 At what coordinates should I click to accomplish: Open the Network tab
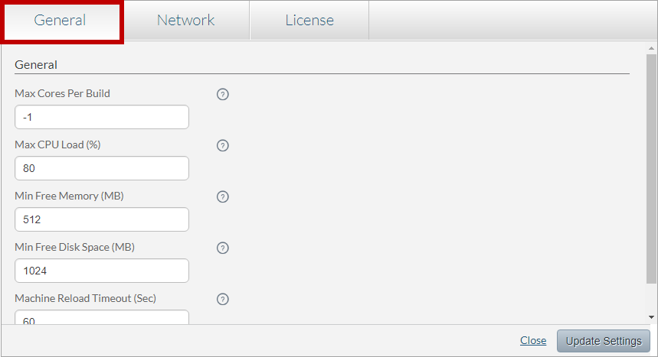click(186, 20)
